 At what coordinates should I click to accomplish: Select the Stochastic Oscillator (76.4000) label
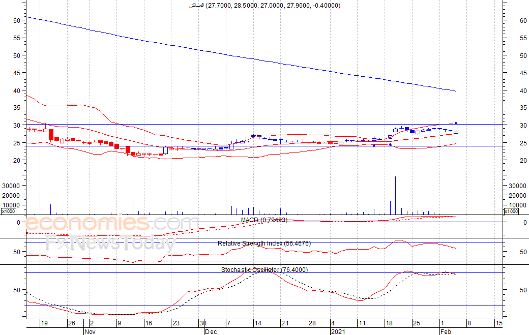(264, 269)
